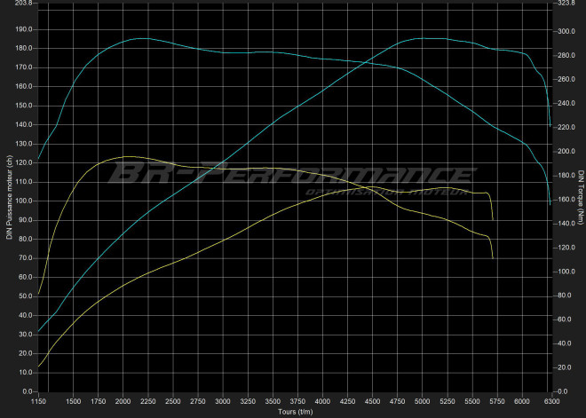Click the 100.0 label on the power axis
Screen dimensions: 586x418
(x=24, y=201)
